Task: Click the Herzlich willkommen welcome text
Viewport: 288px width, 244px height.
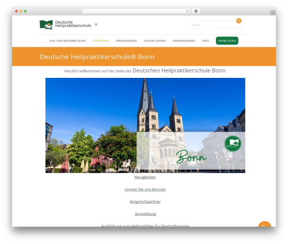Action: (145, 71)
